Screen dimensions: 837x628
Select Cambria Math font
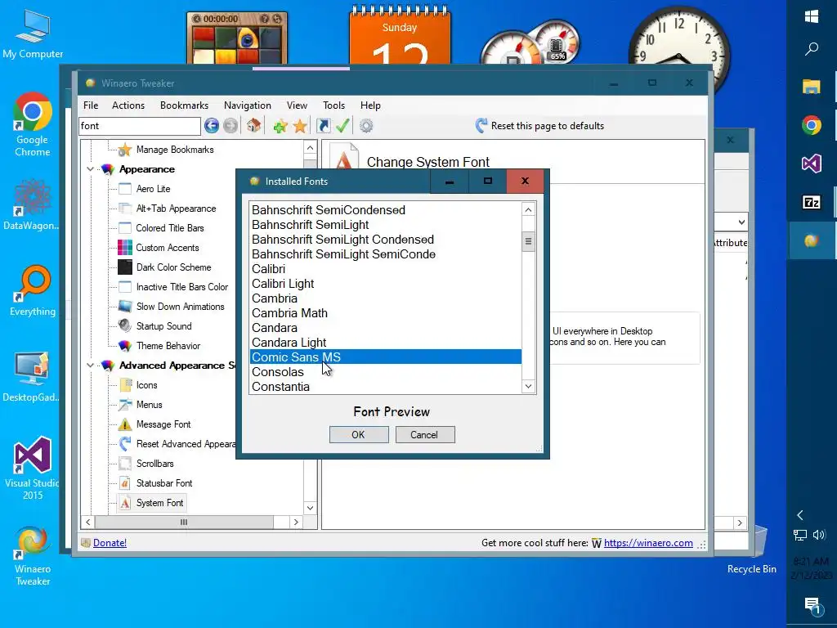point(386,313)
